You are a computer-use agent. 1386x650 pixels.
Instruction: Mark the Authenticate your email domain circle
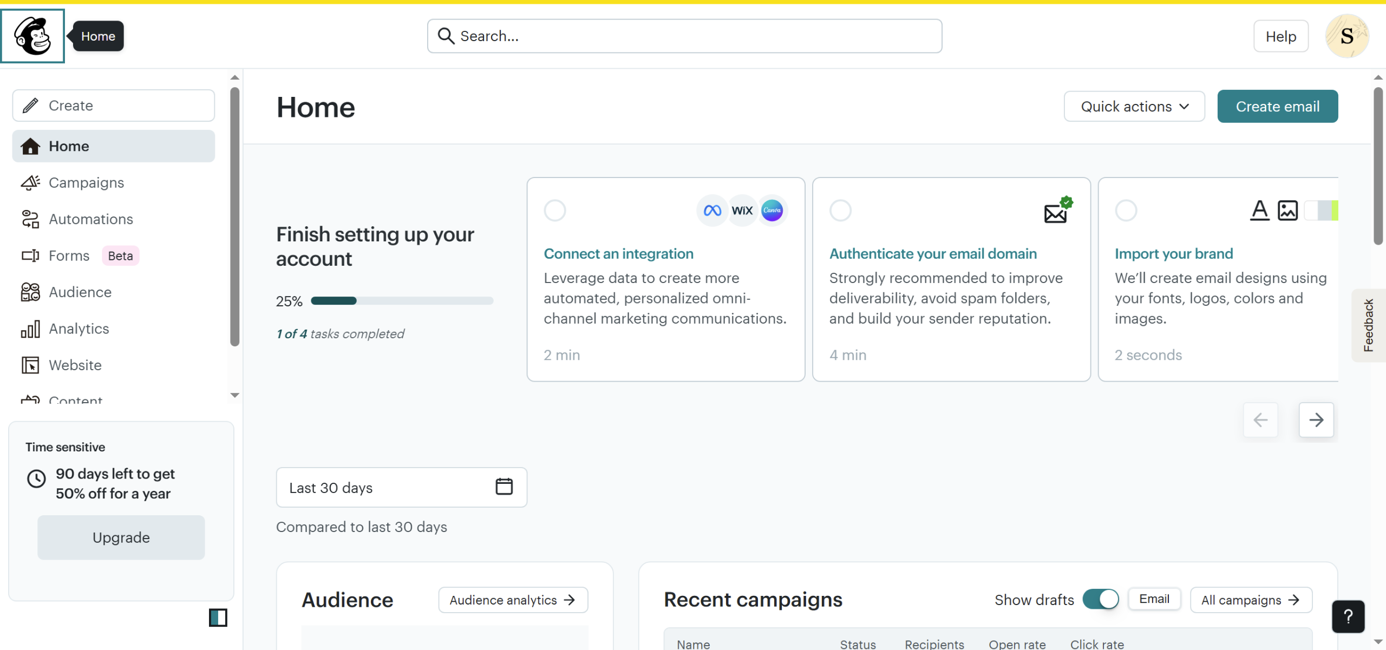[x=840, y=210]
